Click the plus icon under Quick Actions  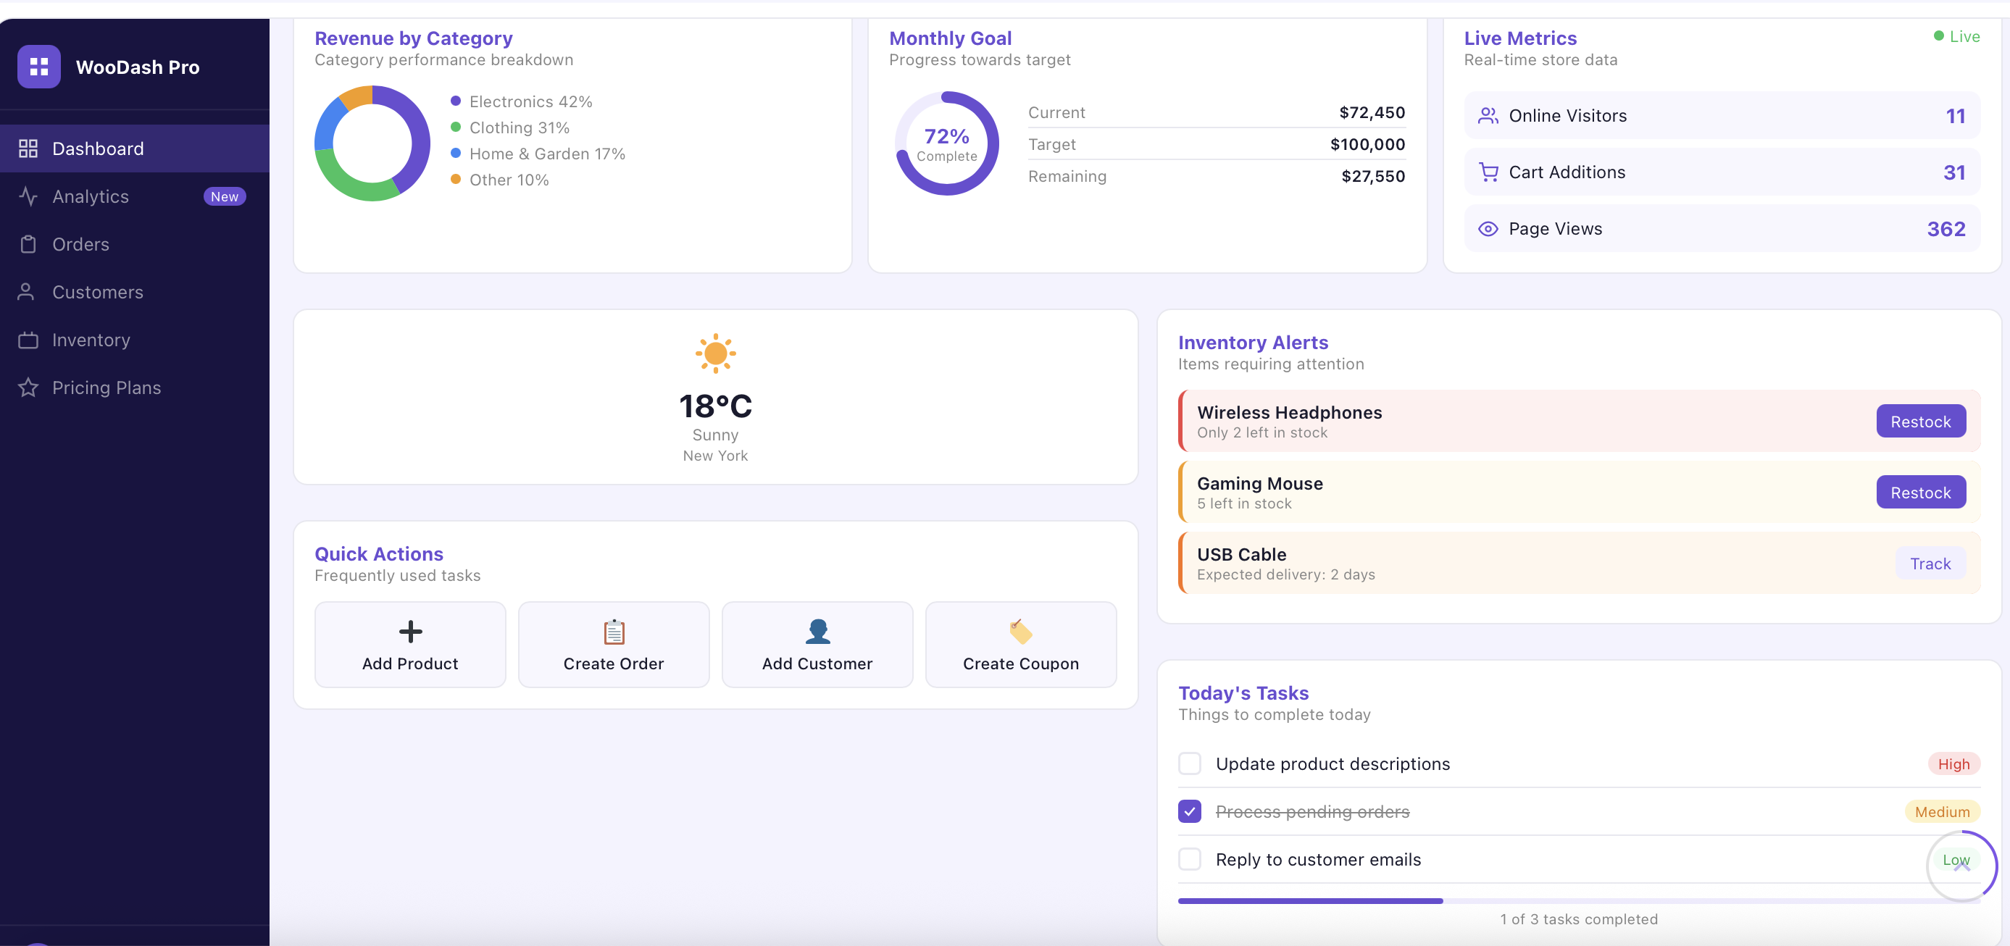tap(409, 632)
